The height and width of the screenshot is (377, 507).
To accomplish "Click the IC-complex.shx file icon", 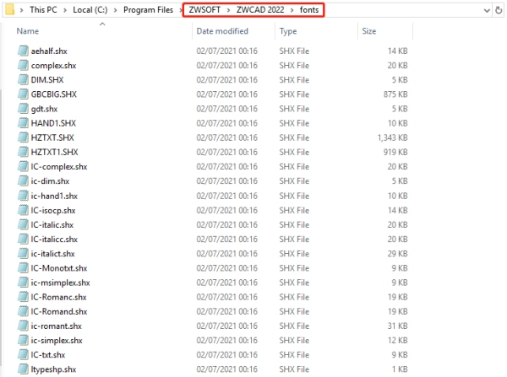I will click(23, 166).
